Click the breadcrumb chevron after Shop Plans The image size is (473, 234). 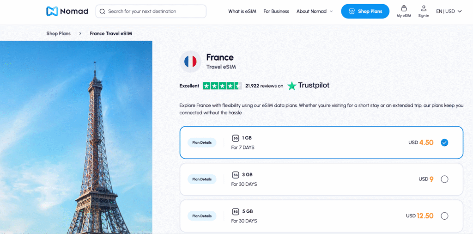pos(80,33)
